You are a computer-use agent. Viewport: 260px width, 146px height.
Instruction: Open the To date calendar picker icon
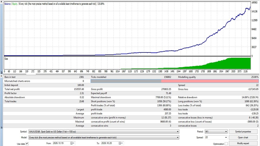pyautogui.click(x=119, y=143)
